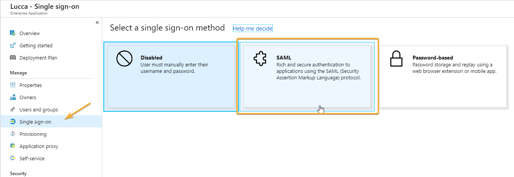Viewport: 514px width, 177px height.
Task: Click the Disabled prohibited-circle icon
Action: tap(124, 59)
